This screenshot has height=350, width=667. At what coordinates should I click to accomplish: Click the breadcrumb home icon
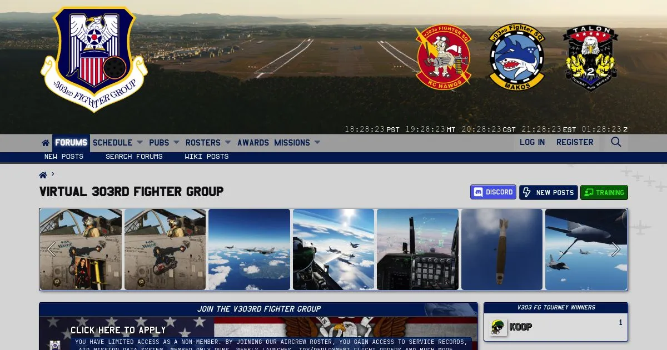[x=43, y=175]
